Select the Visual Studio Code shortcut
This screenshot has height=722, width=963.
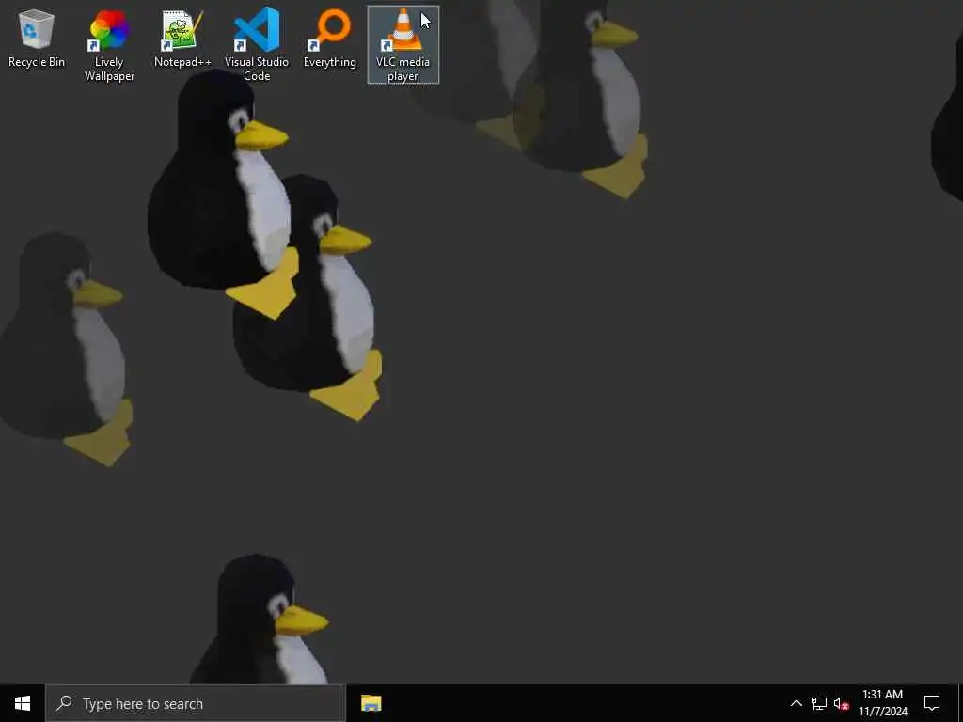click(x=257, y=45)
